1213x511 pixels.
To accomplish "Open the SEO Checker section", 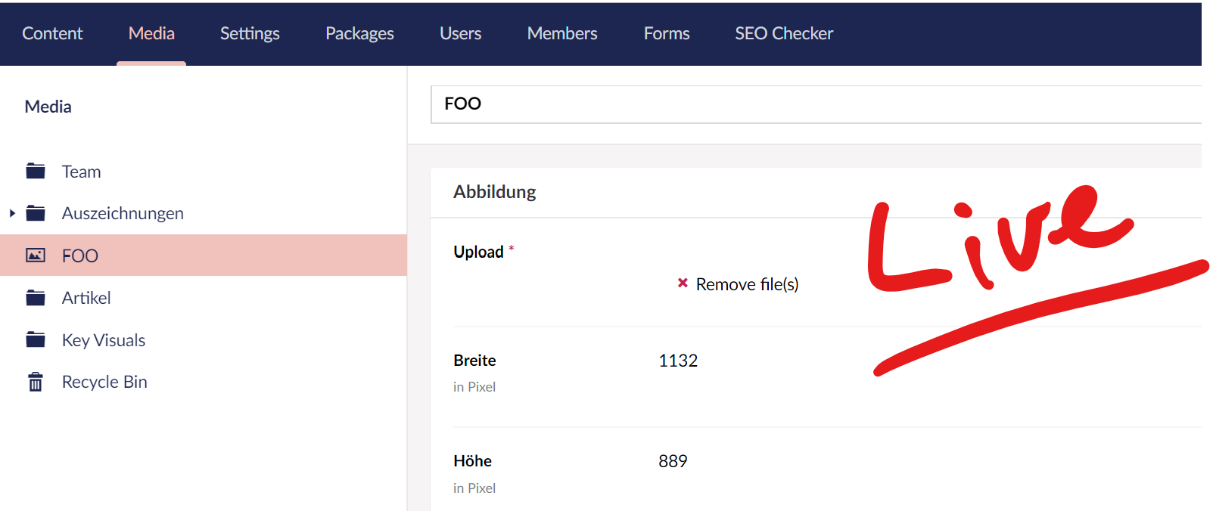I will (x=784, y=33).
